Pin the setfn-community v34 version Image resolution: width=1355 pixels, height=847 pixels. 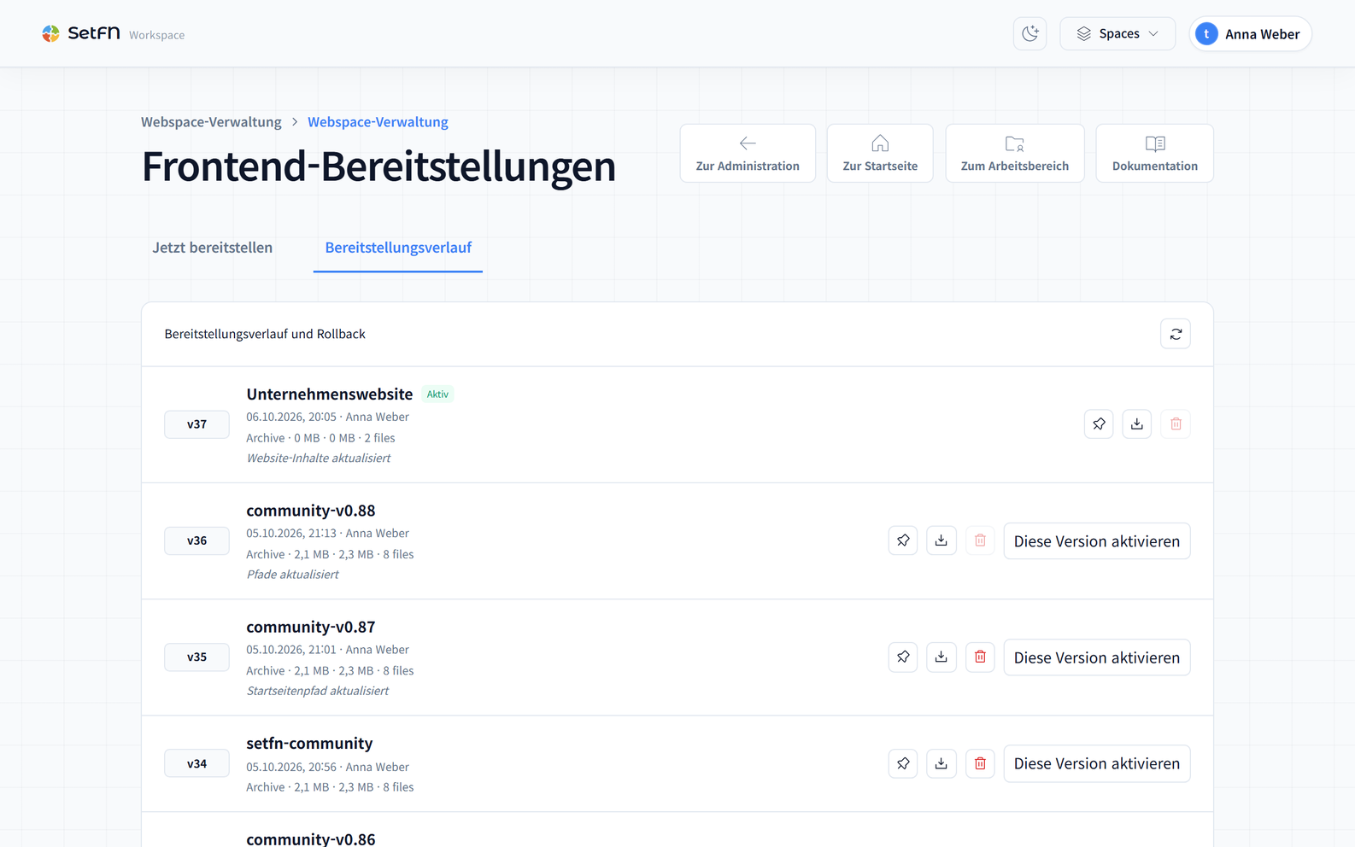(903, 763)
